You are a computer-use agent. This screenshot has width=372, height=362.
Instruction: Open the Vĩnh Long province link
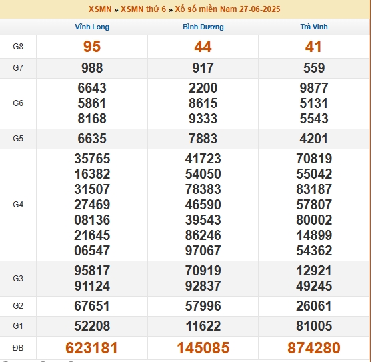pyautogui.click(x=92, y=27)
